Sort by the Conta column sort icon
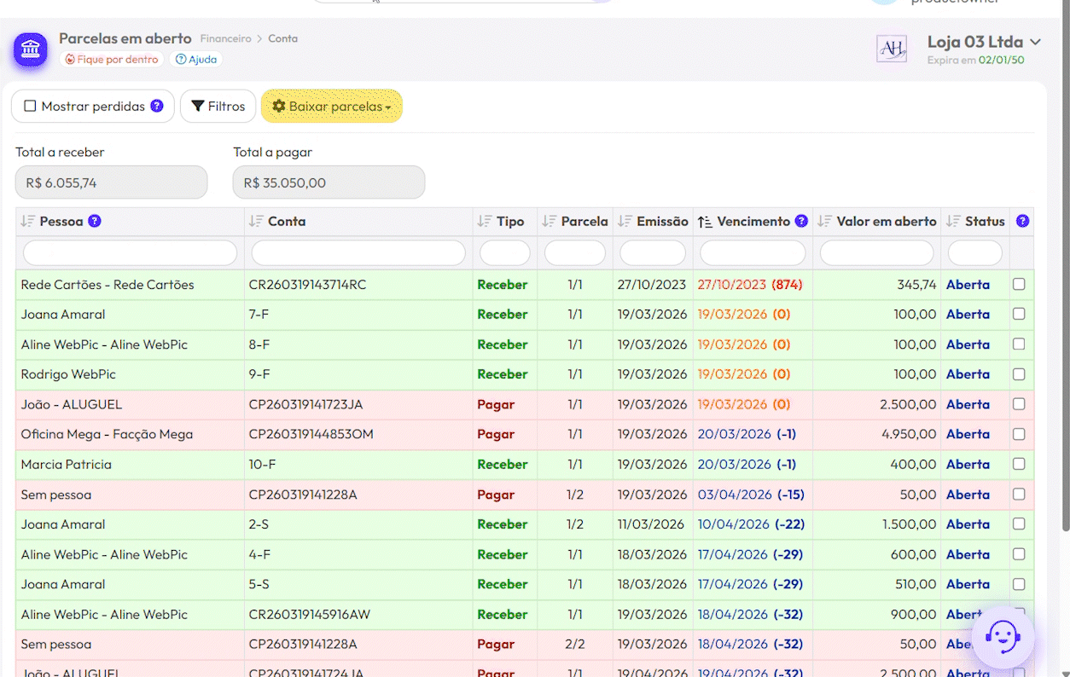Screen dimensions: 1070x677 [x=256, y=222]
